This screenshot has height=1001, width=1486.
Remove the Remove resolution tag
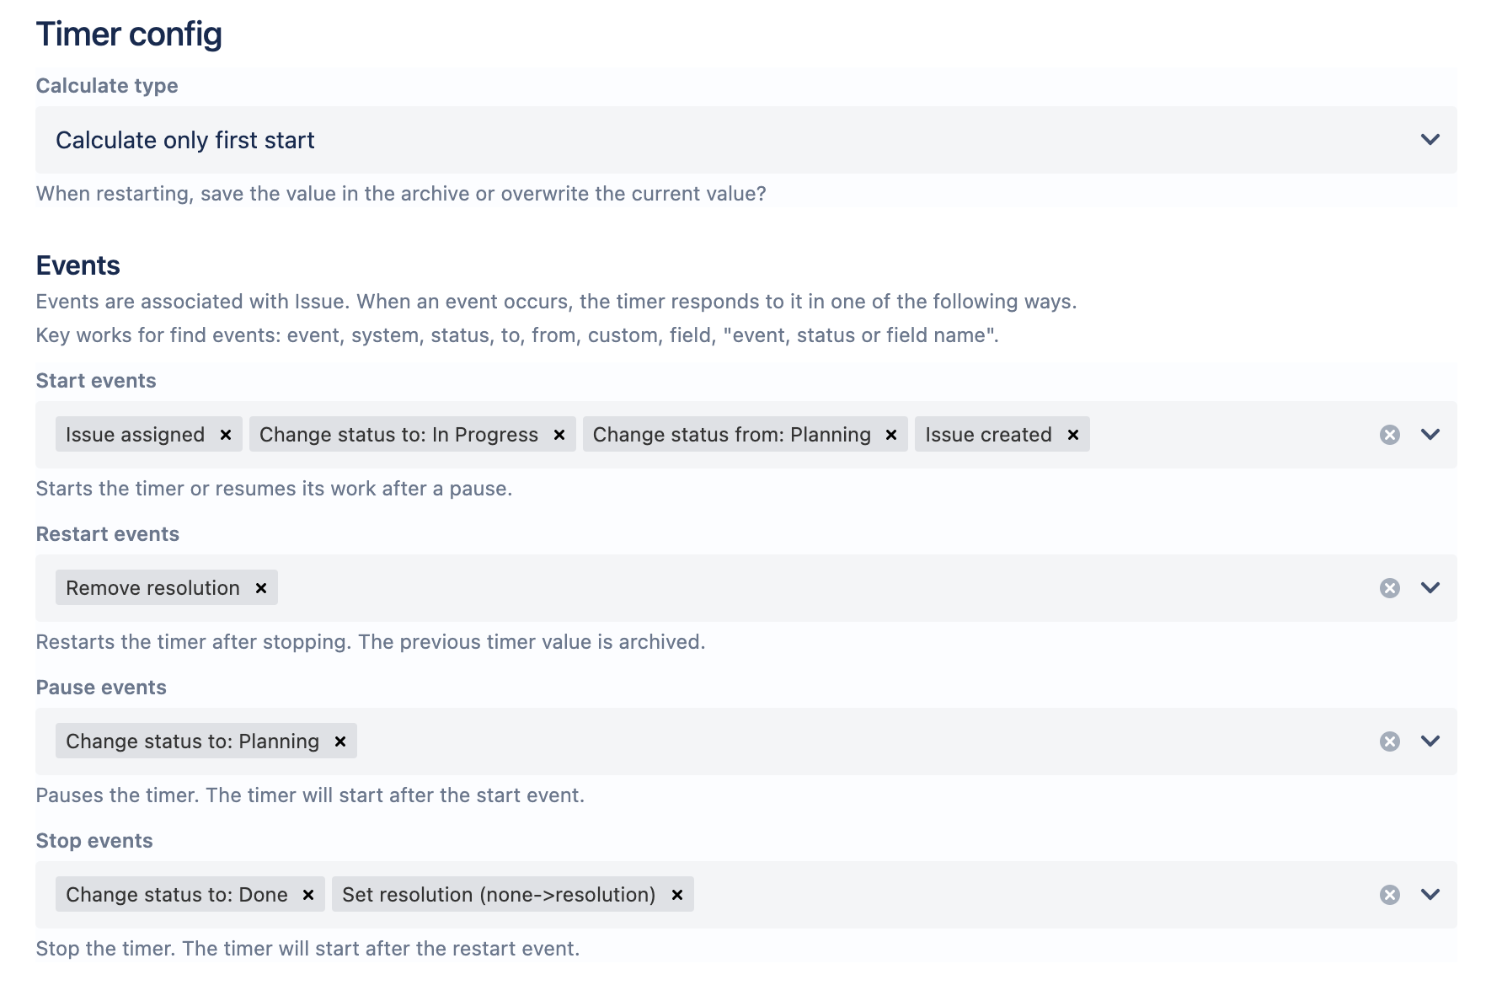[261, 588]
